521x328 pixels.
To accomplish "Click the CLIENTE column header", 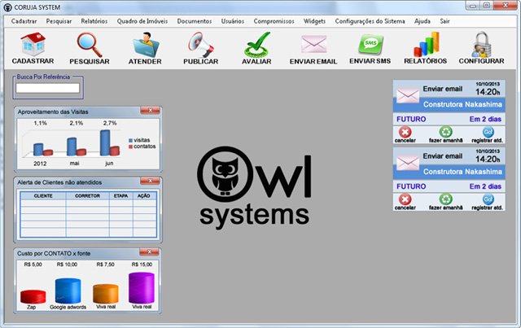I will [43, 195].
